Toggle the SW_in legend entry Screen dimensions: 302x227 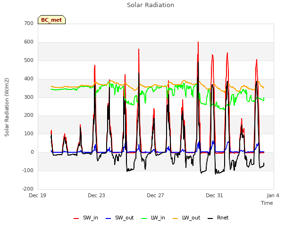(86, 218)
